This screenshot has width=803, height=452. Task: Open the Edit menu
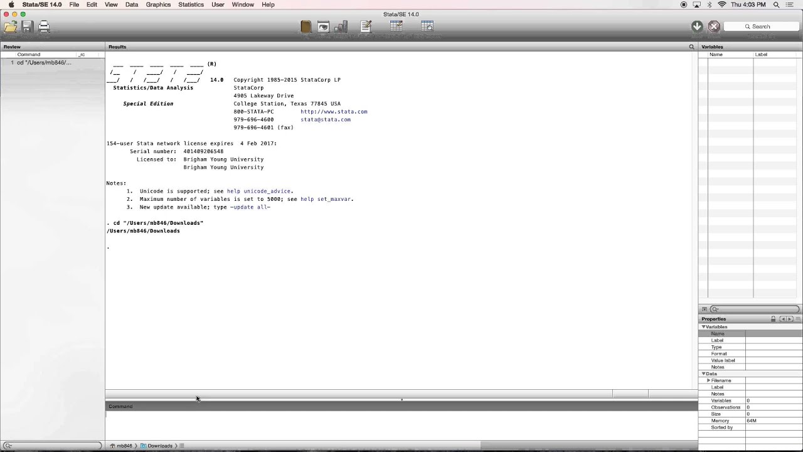92,4
